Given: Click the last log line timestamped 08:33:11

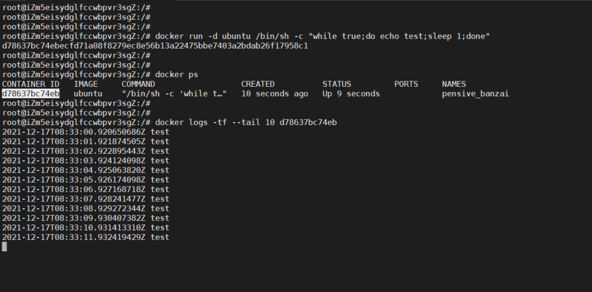Looking at the screenshot, I should (86, 237).
